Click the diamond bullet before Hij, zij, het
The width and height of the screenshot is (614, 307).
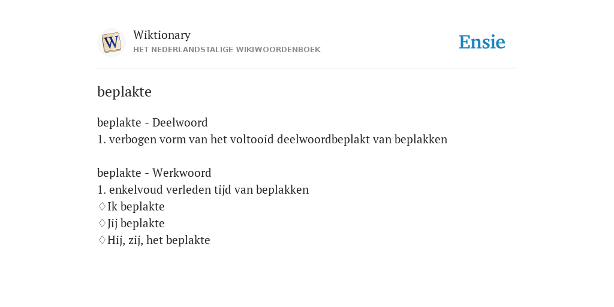pos(102,240)
